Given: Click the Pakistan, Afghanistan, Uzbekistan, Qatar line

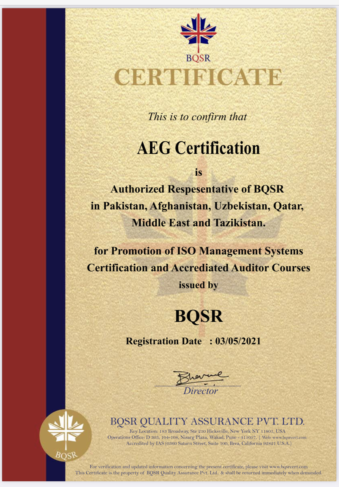Looking at the screenshot, I should click(197, 206).
